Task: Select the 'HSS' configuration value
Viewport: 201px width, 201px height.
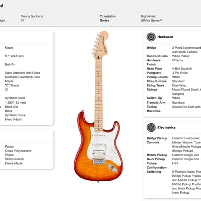Action: pyautogui.click(x=175, y=163)
